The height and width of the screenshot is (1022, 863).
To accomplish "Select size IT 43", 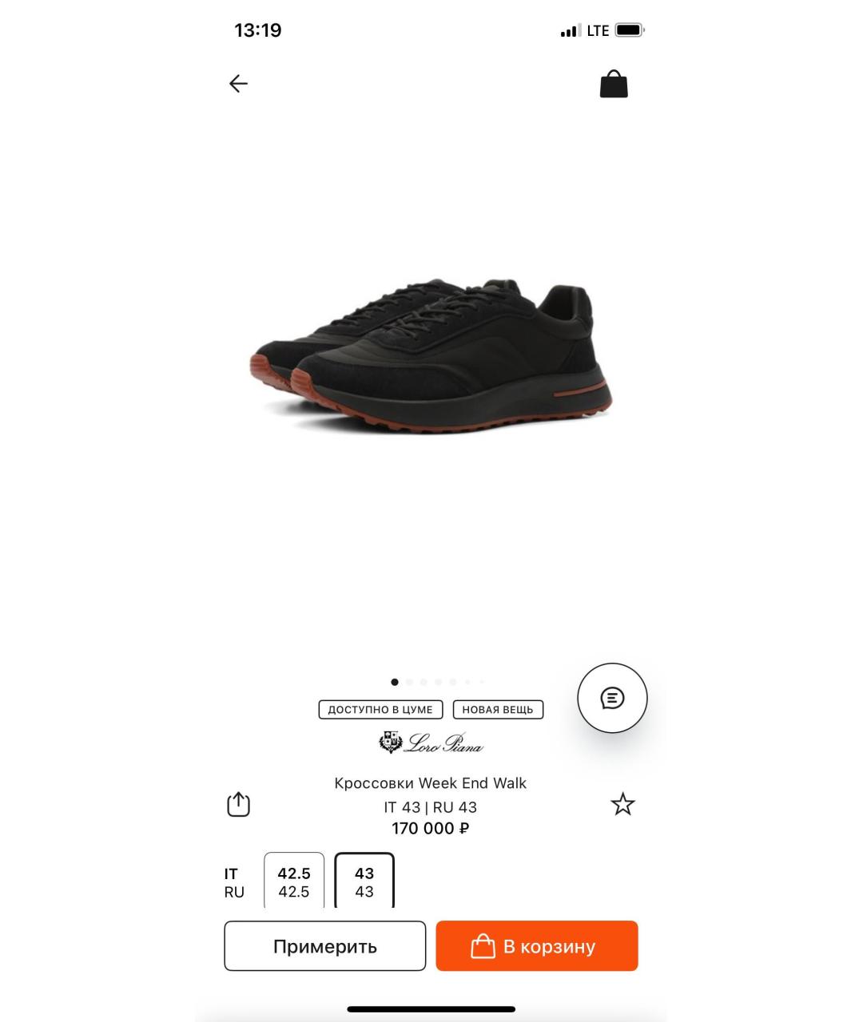I will (x=364, y=881).
